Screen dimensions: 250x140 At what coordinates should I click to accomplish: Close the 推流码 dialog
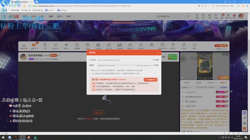[158, 53]
